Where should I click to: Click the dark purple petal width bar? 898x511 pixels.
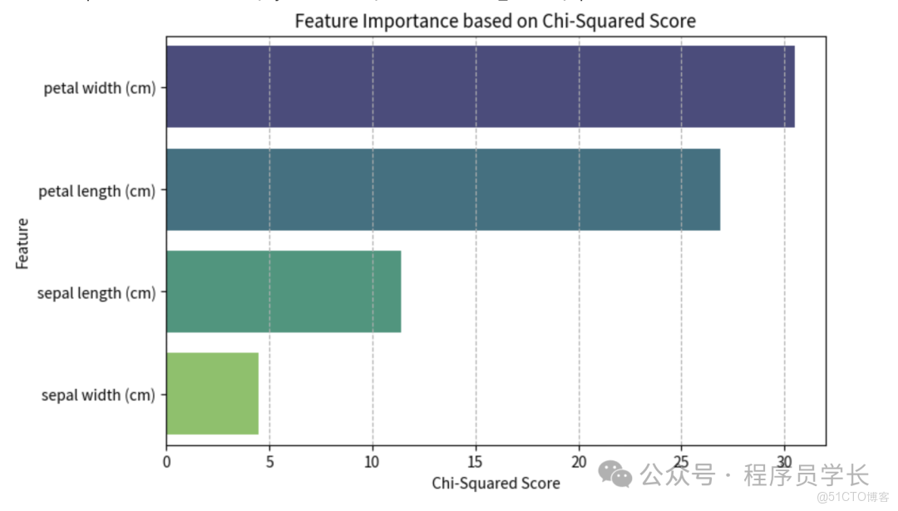480,86
